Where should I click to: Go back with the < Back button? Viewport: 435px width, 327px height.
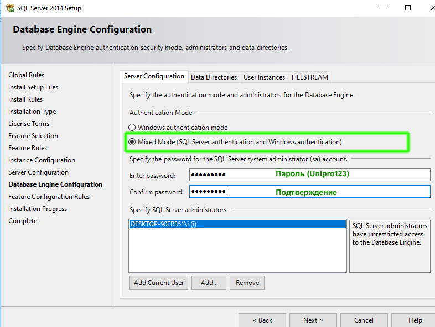262,320
